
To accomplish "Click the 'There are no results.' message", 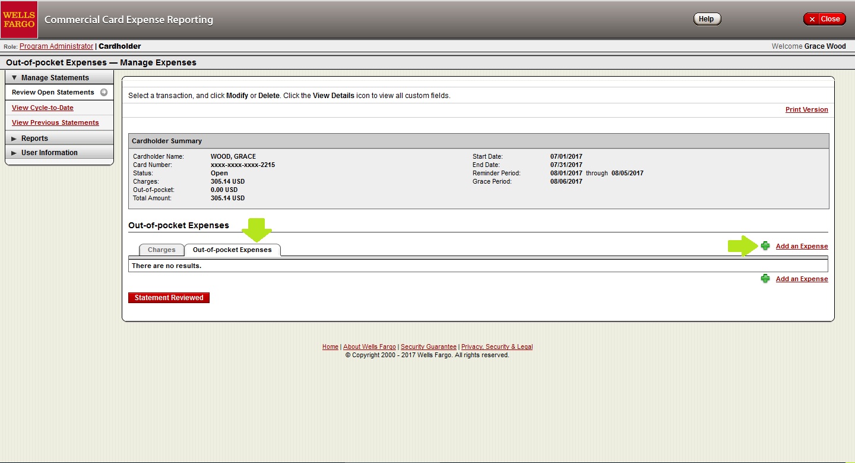I will [166, 266].
